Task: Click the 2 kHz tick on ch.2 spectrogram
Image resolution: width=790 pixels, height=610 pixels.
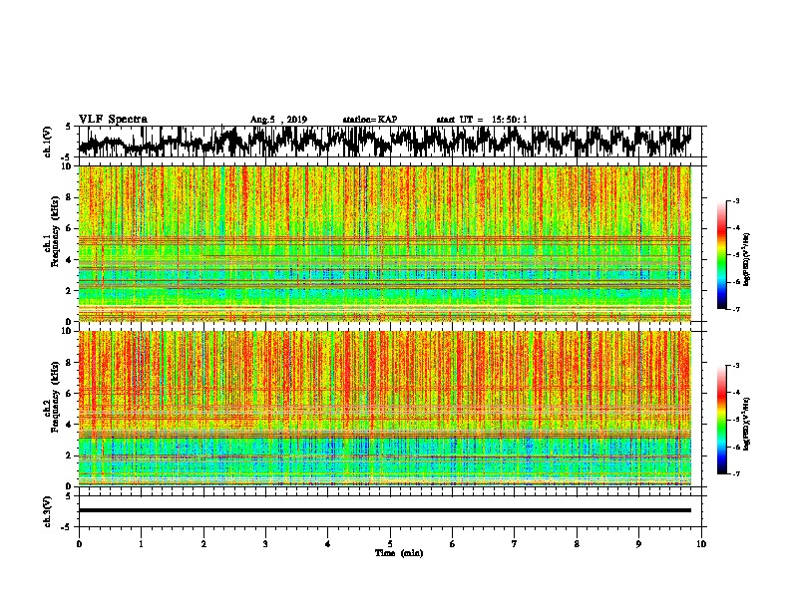Action: pyautogui.click(x=70, y=456)
